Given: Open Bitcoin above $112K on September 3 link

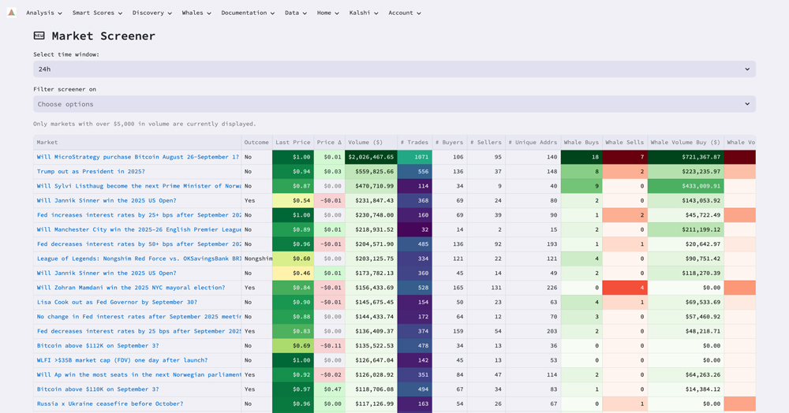Looking at the screenshot, I should point(97,345).
